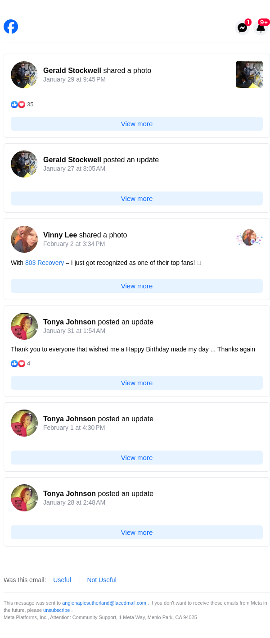The width and height of the screenshot is (270, 638).
Task: Click the Facebook logo icon
Action: (11, 27)
